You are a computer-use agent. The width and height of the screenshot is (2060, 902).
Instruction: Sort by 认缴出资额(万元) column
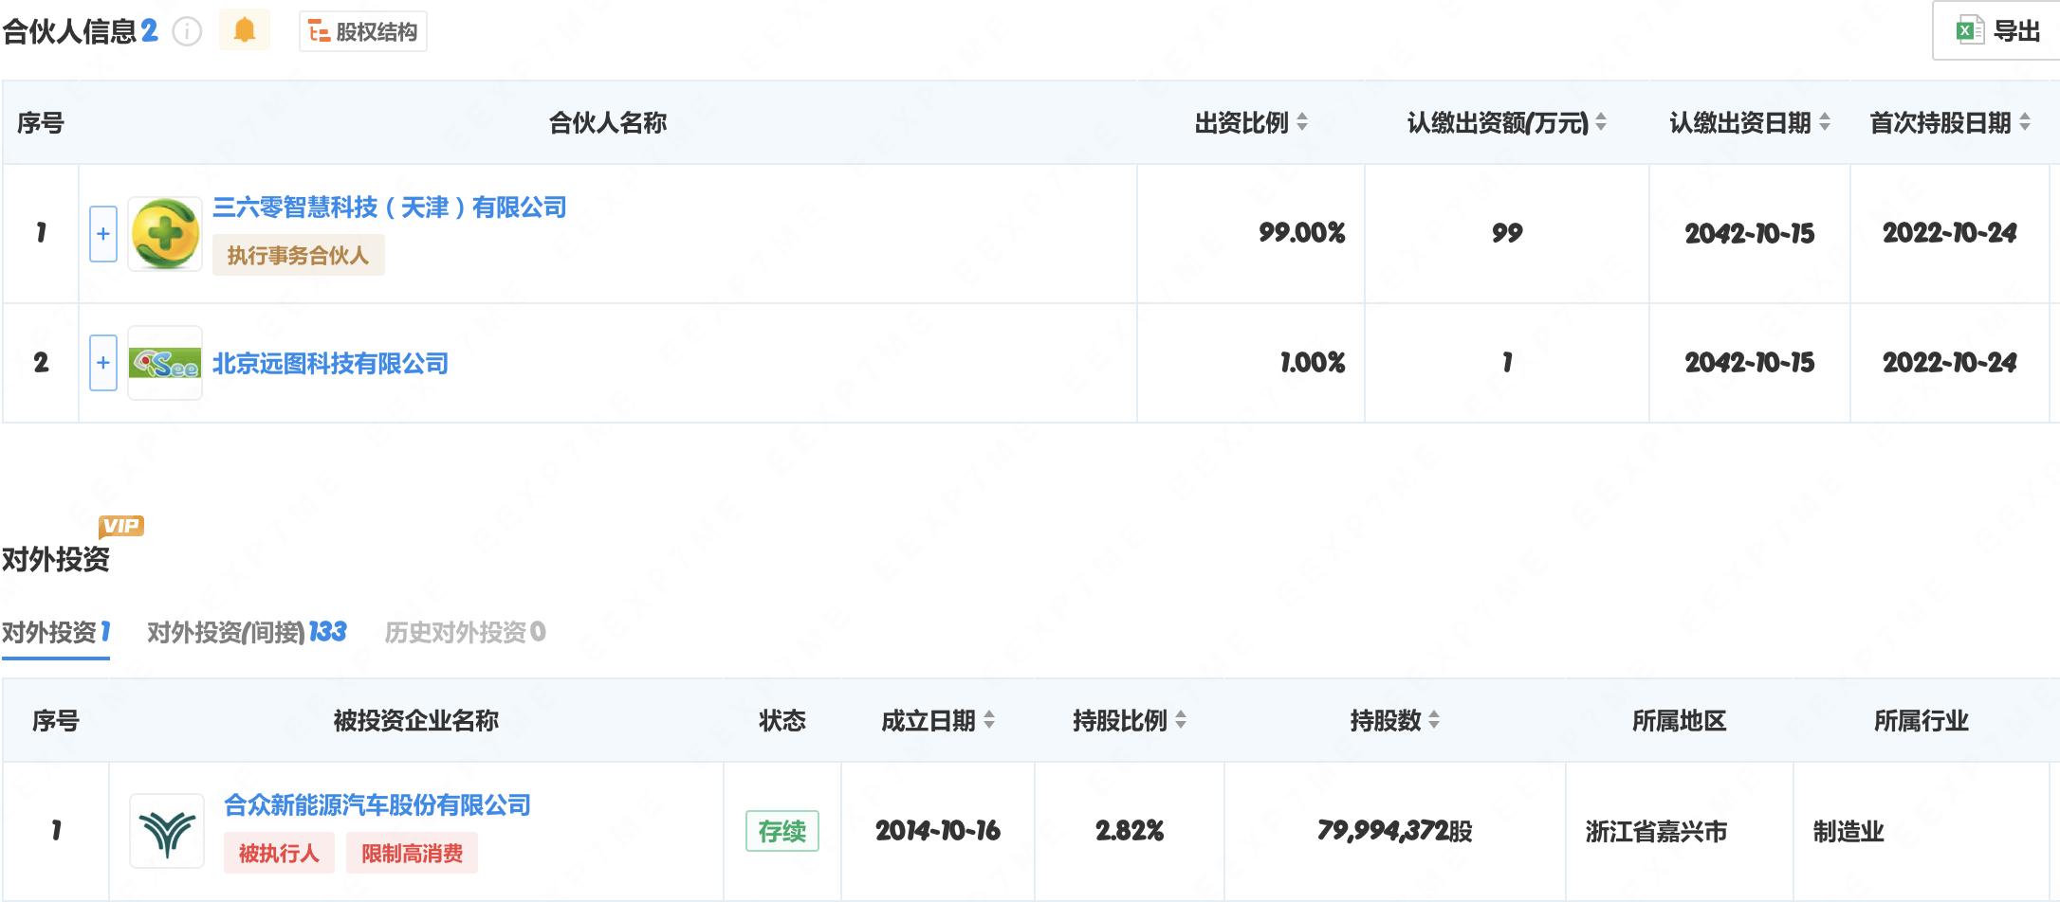tap(1601, 122)
